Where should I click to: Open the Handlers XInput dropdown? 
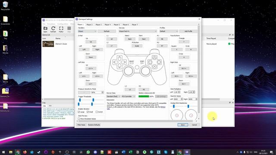click(x=87, y=31)
